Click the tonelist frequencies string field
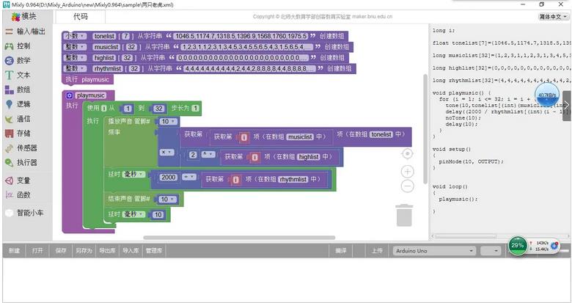 tap(241, 36)
